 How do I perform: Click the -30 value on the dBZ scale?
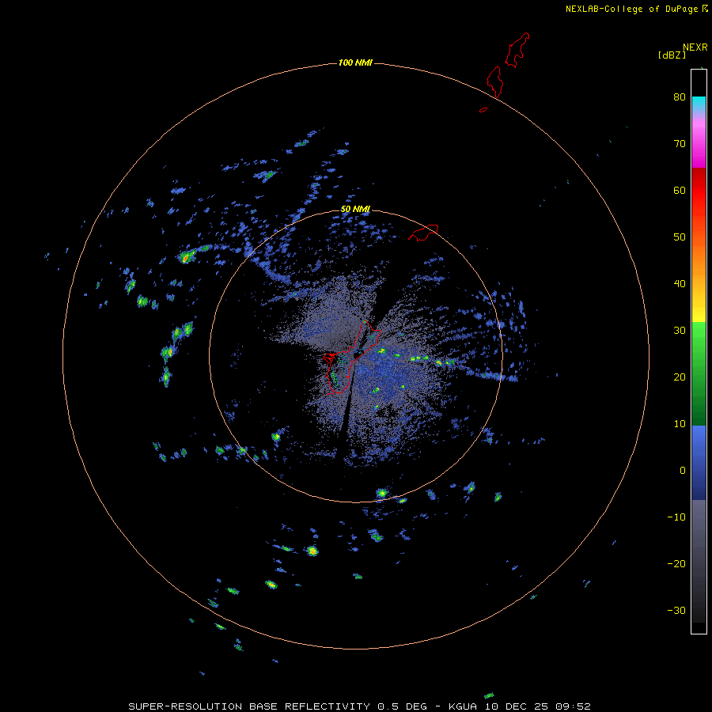[x=676, y=610]
